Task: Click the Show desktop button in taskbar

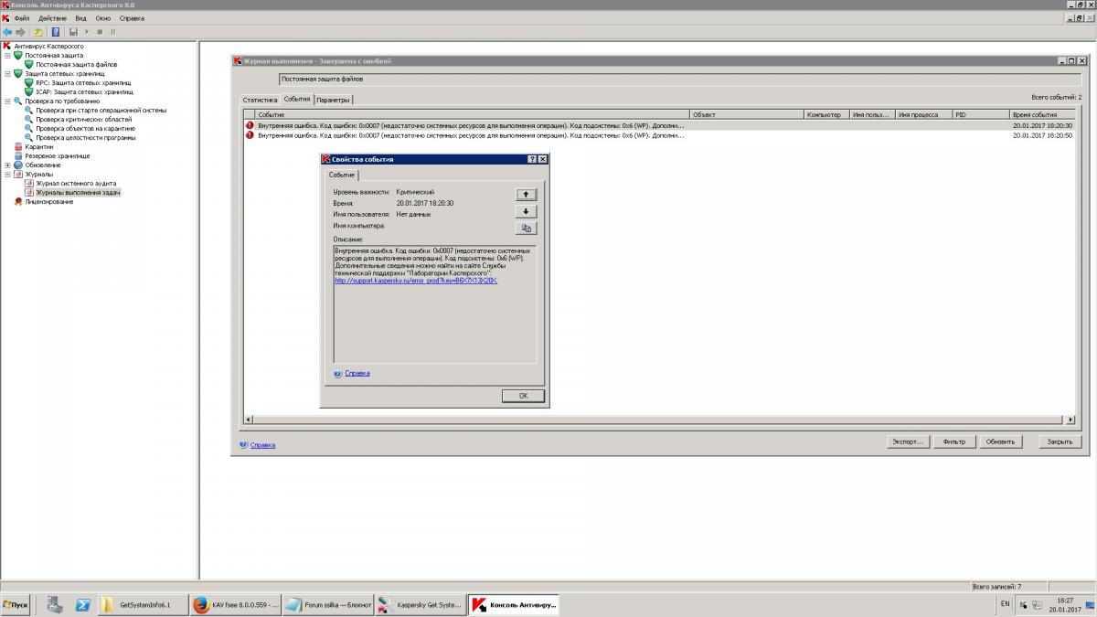Action: [x=1092, y=605]
